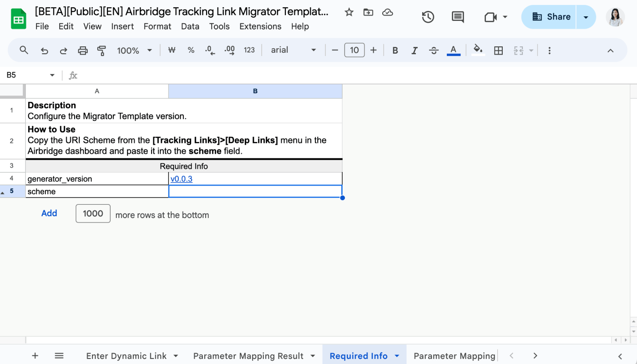The width and height of the screenshot is (637, 364).
Task: Decrease decimal places
Action: point(210,50)
